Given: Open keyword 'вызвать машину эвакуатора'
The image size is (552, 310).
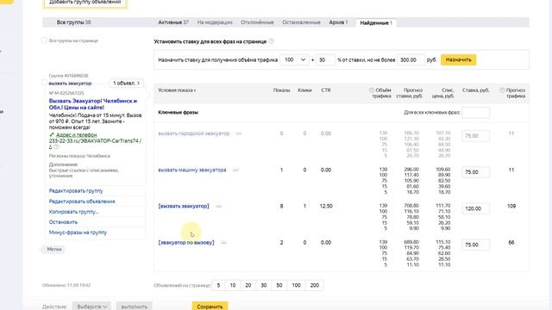Looking at the screenshot, I should (192, 170).
